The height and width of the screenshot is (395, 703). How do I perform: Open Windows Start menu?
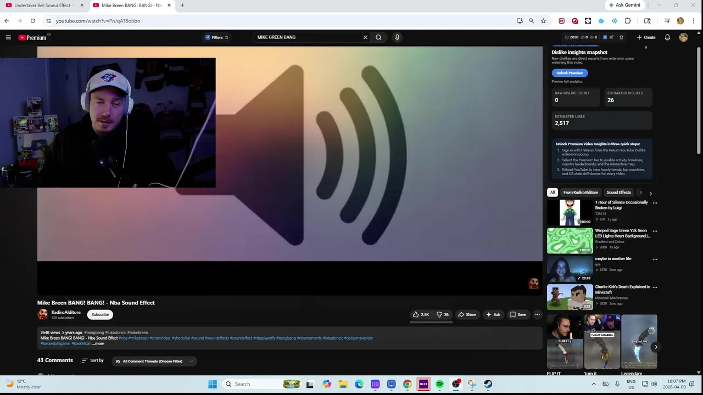coord(213,384)
